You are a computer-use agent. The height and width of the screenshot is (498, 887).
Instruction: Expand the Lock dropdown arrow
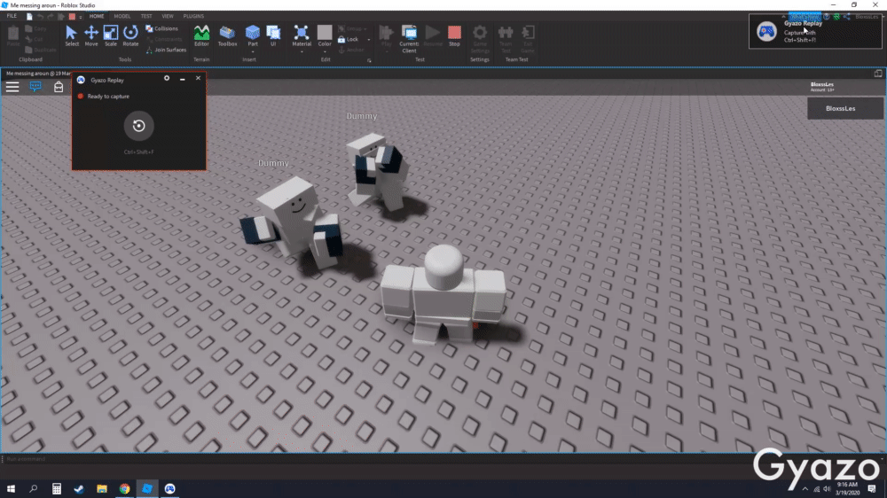(x=369, y=40)
